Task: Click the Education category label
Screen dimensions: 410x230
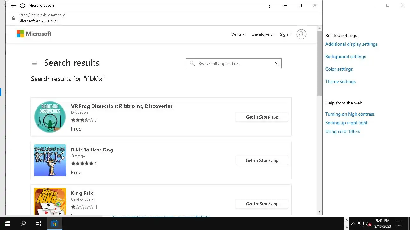Action: (79, 112)
